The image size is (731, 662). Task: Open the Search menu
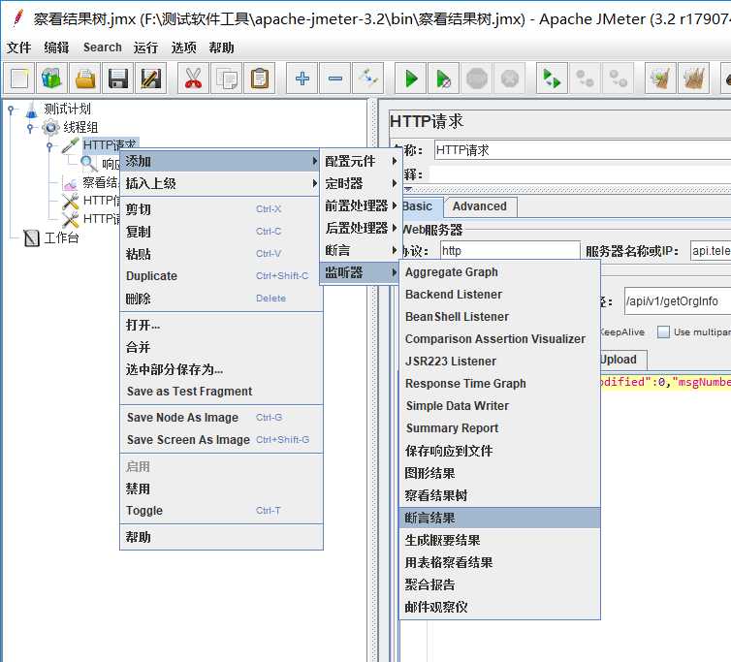click(x=102, y=47)
